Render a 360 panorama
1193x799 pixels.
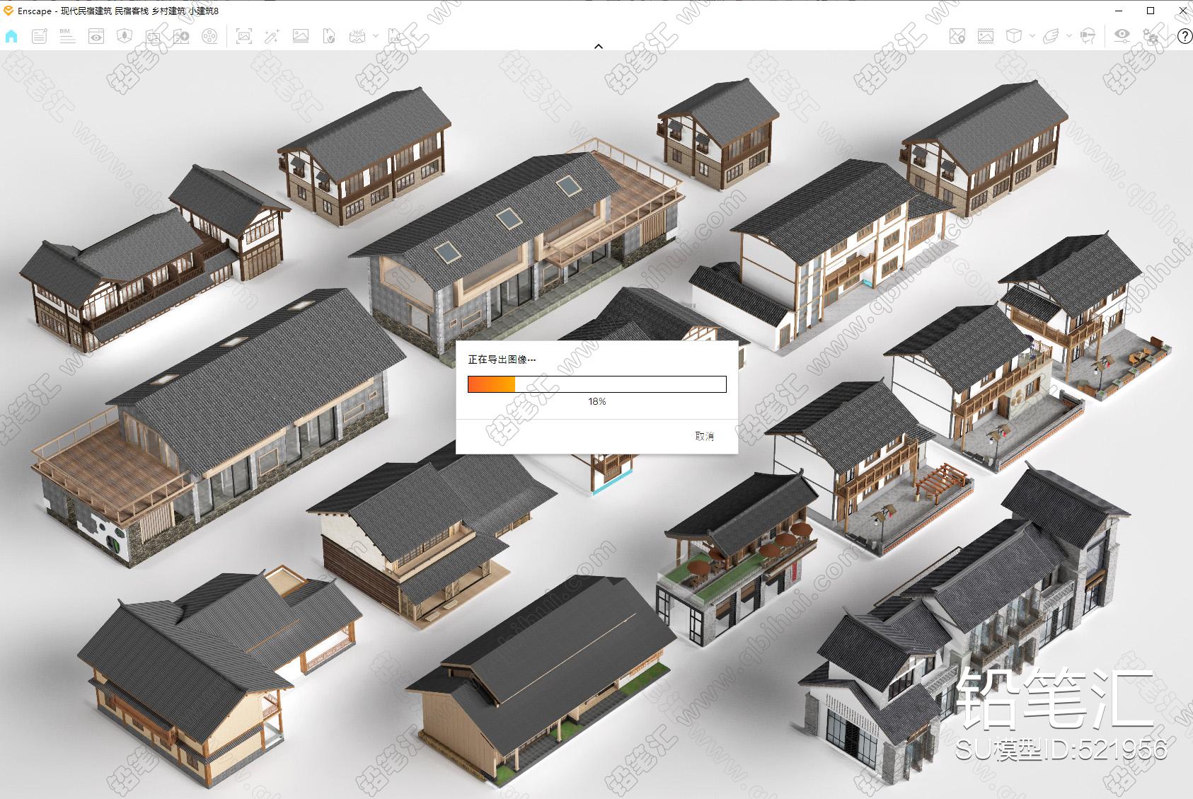point(357,36)
